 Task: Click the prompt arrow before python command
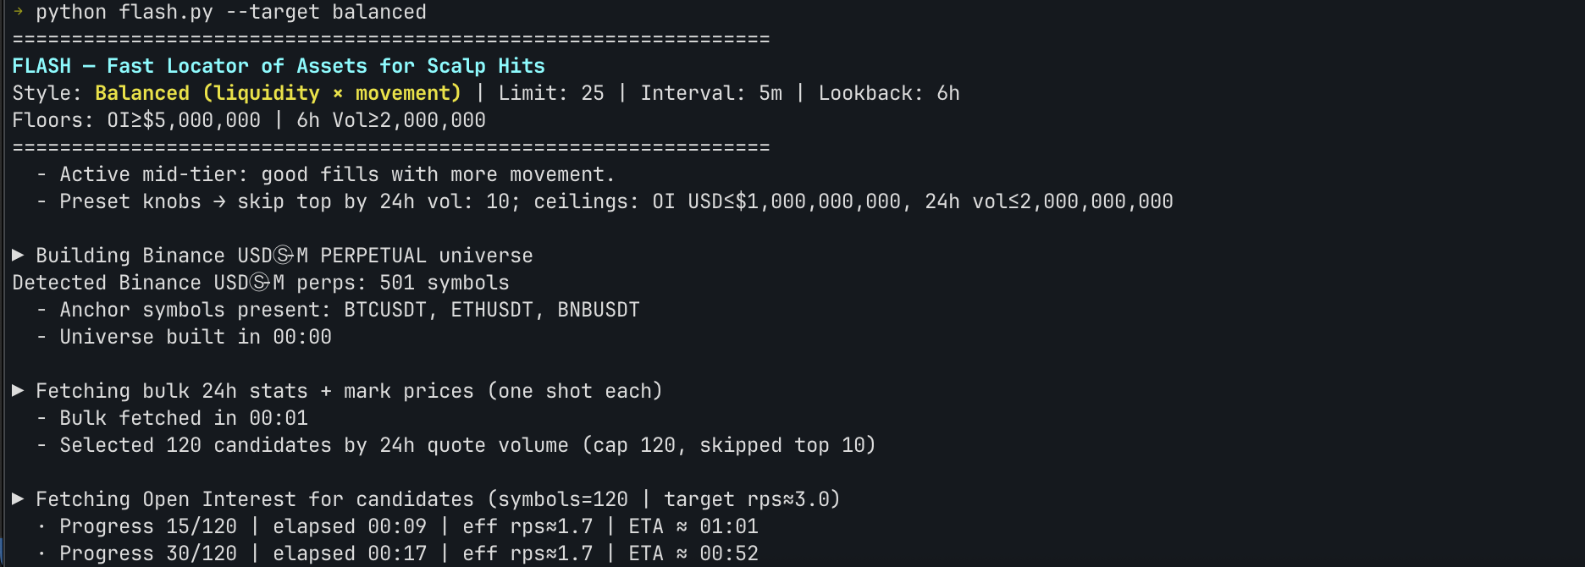point(18,12)
